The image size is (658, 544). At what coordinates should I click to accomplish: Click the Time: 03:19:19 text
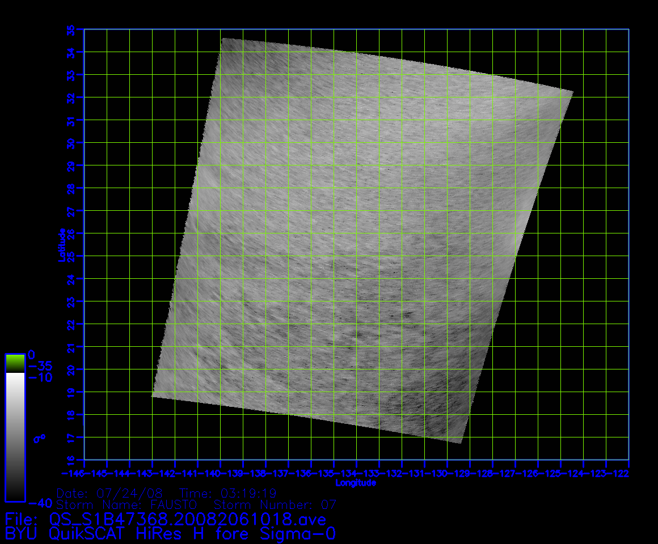pyautogui.click(x=228, y=493)
